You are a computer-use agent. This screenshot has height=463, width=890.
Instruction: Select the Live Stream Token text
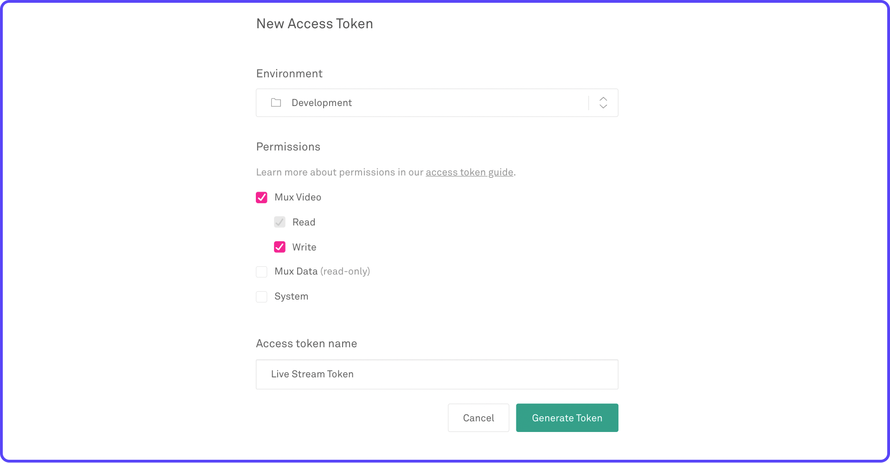coord(312,374)
